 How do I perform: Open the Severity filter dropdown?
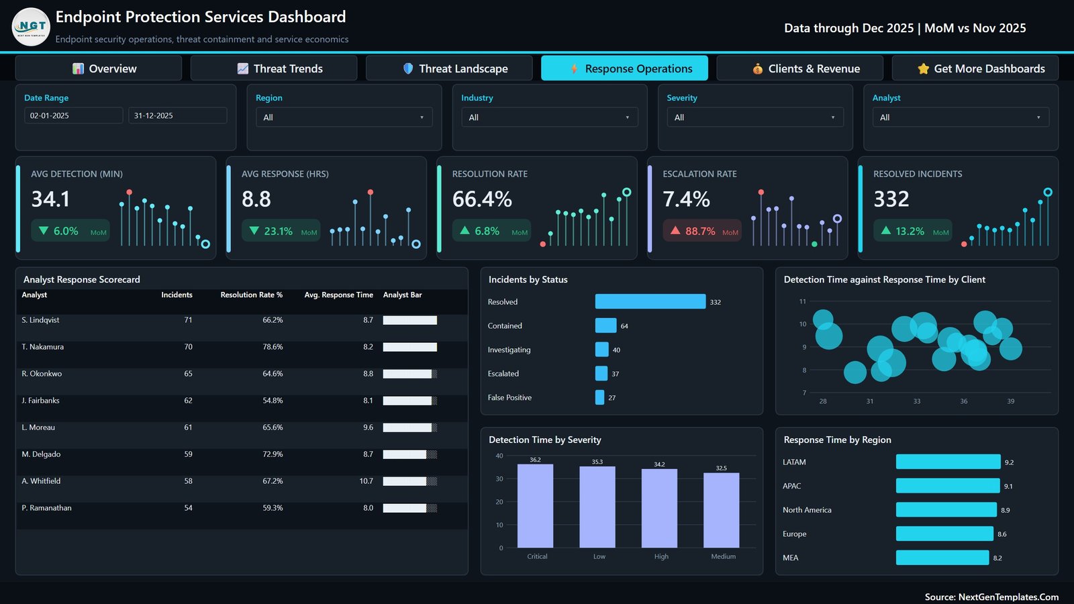point(755,117)
